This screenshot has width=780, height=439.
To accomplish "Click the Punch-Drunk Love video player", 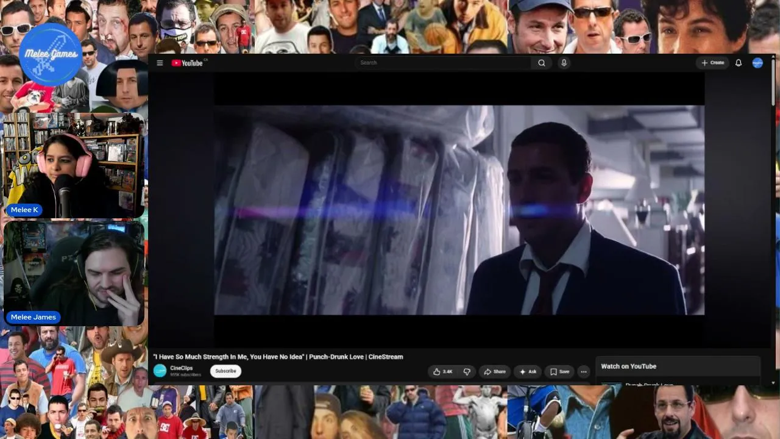I will pyautogui.click(x=459, y=210).
